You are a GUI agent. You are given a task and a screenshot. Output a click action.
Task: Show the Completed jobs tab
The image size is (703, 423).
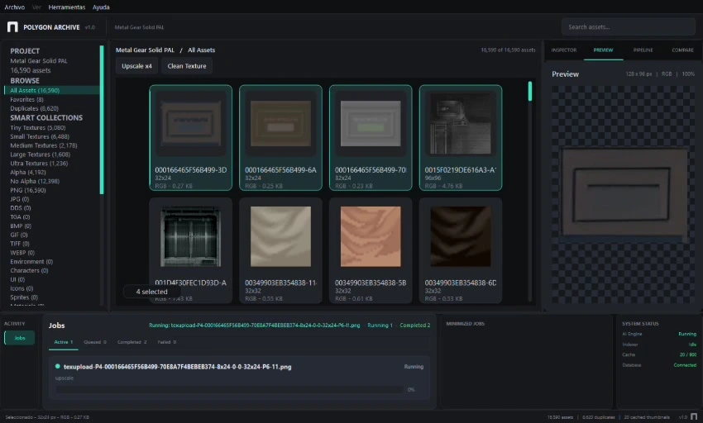pos(132,342)
